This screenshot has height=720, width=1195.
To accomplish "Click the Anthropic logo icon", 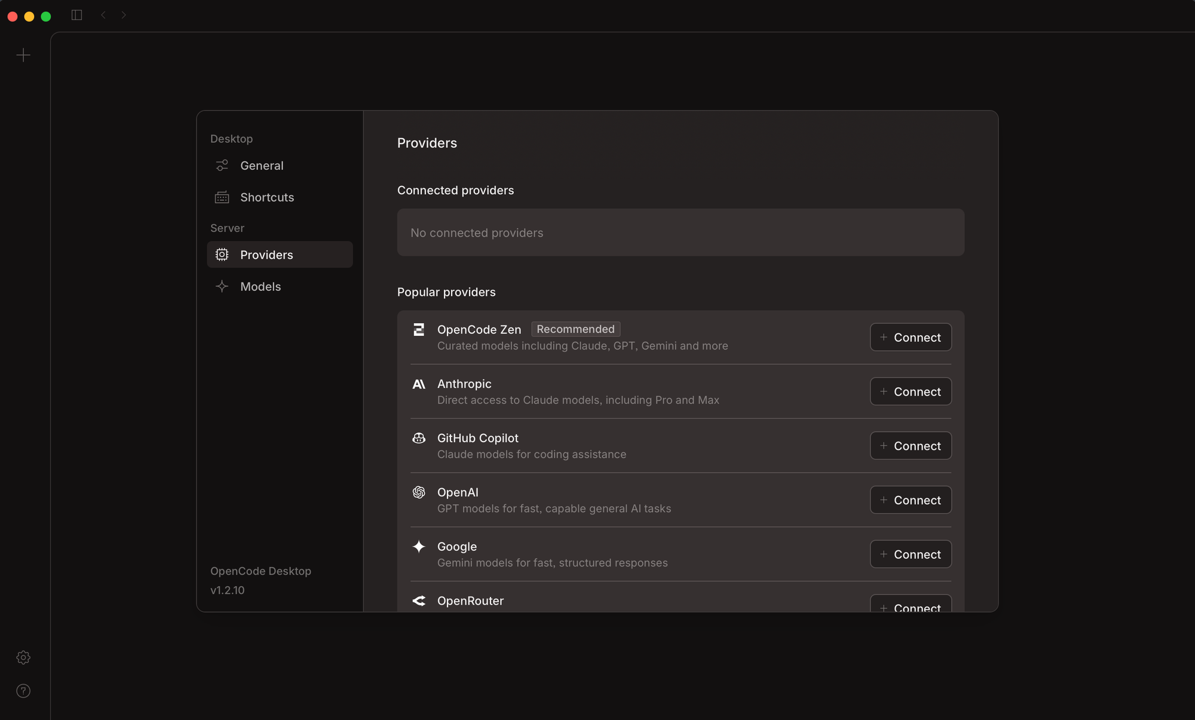I will pyautogui.click(x=419, y=384).
